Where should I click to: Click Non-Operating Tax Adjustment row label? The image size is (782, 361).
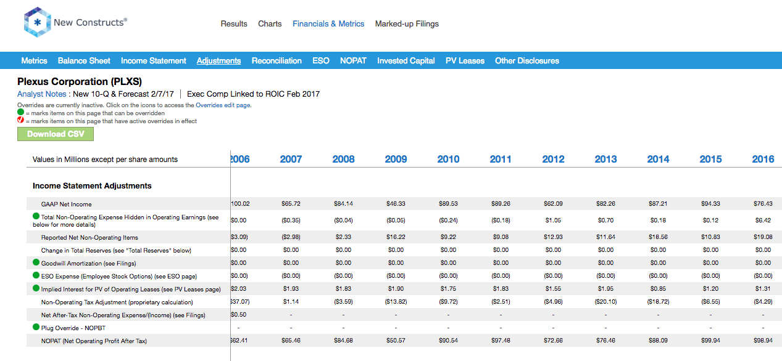pos(117,302)
